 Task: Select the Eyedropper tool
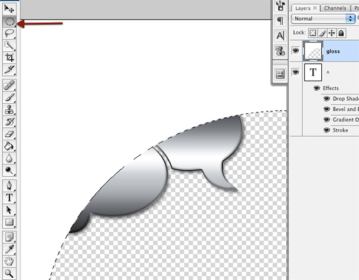(9, 249)
